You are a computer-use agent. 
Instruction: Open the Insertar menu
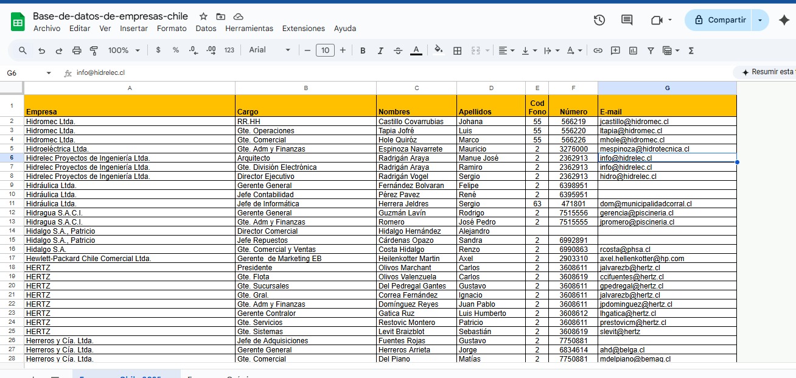tap(134, 29)
